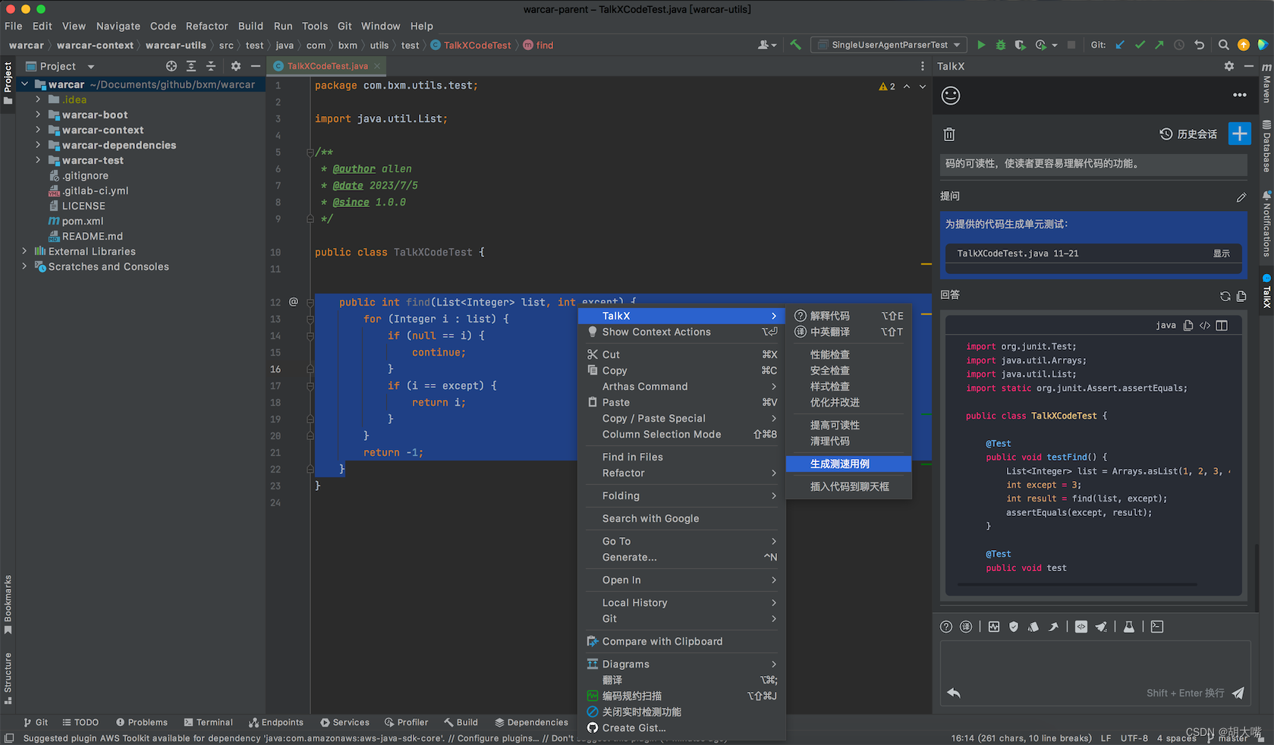This screenshot has width=1274, height=745.
Task: Toggle the Structure tool window stripe button
Action: [x=8, y=678]
